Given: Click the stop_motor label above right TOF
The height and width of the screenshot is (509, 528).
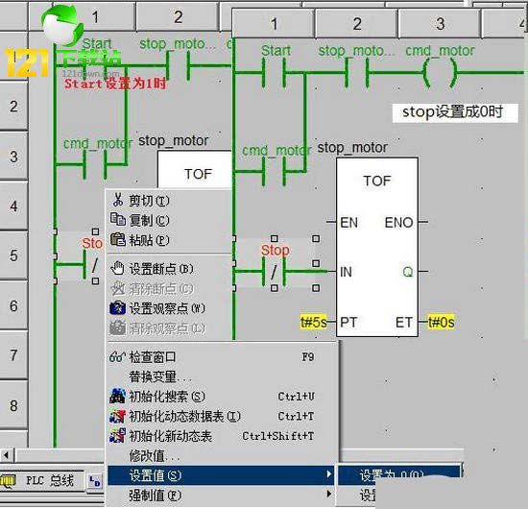Looking at the screenshot, I should point(352,148).
